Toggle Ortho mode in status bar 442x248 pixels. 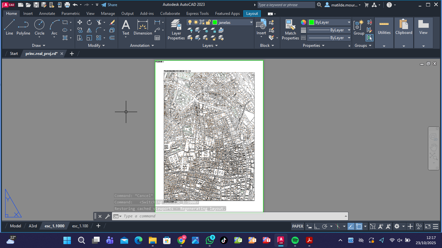click(x=317, y=226)
